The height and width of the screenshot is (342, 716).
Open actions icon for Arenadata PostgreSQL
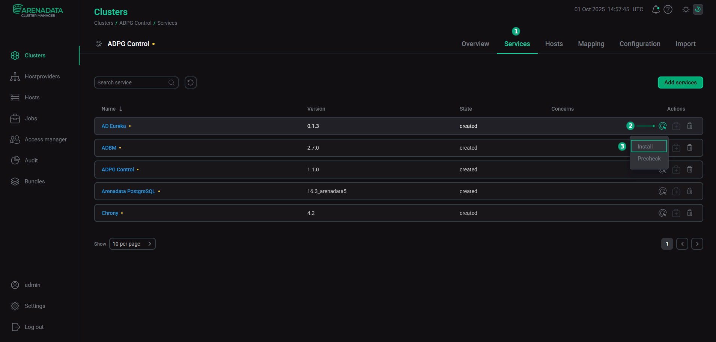pyautogui.click(x=662, y=191)
